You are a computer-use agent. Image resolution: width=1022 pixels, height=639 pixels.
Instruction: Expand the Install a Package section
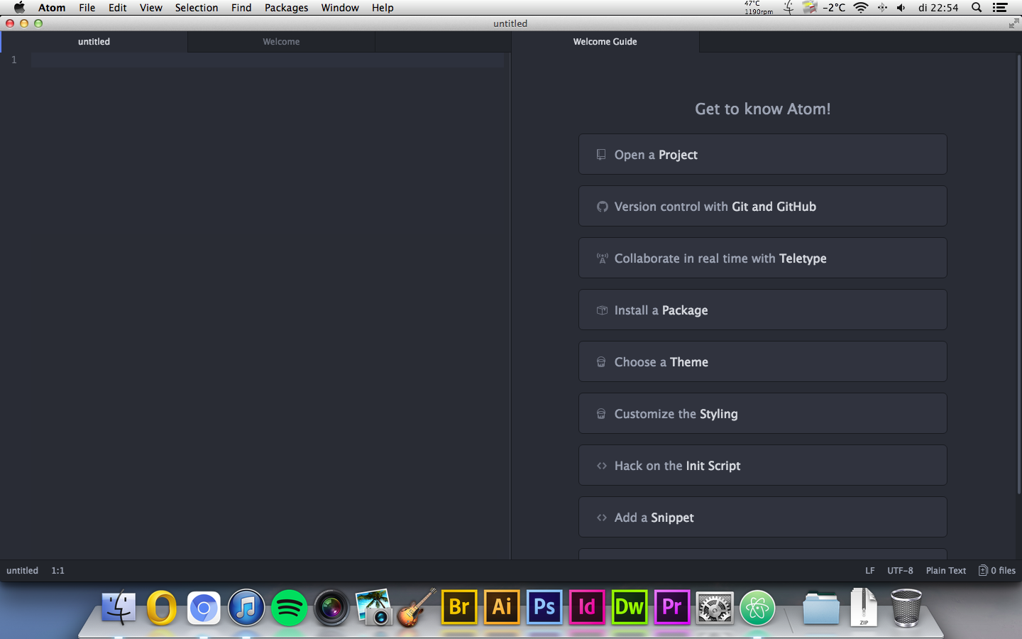point(763,310)
